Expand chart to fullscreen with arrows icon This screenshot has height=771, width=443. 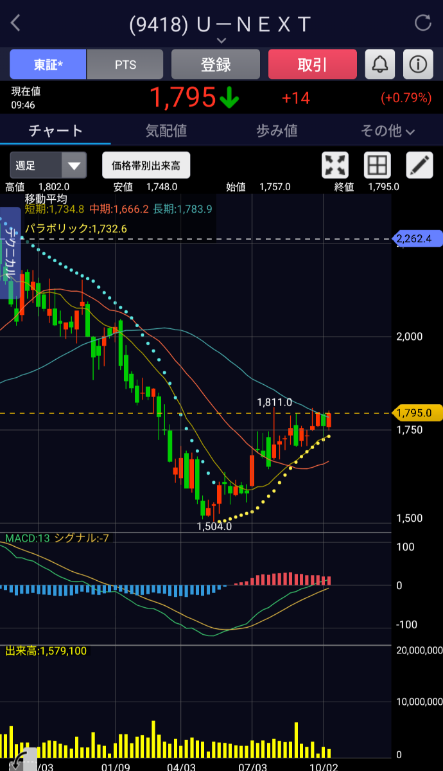[x=335, y=165]
